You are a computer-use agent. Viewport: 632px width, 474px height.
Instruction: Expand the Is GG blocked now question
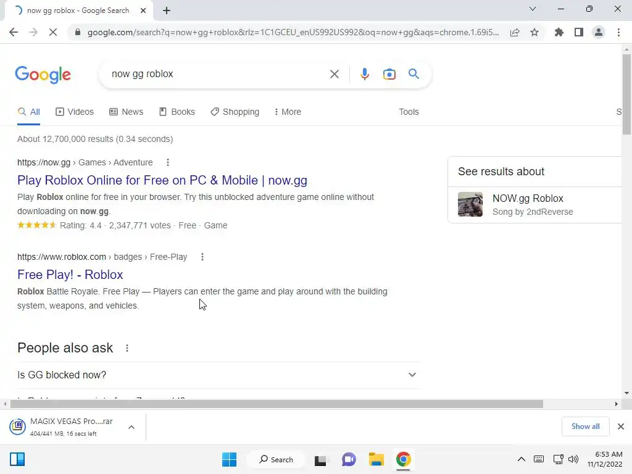(x=219, y=375)
